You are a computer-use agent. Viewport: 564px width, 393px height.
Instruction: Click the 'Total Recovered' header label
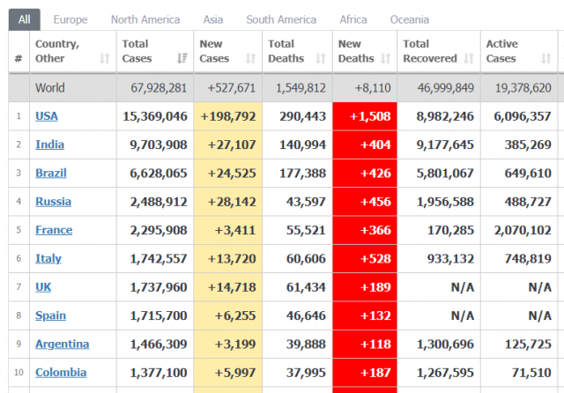(430, 51)
